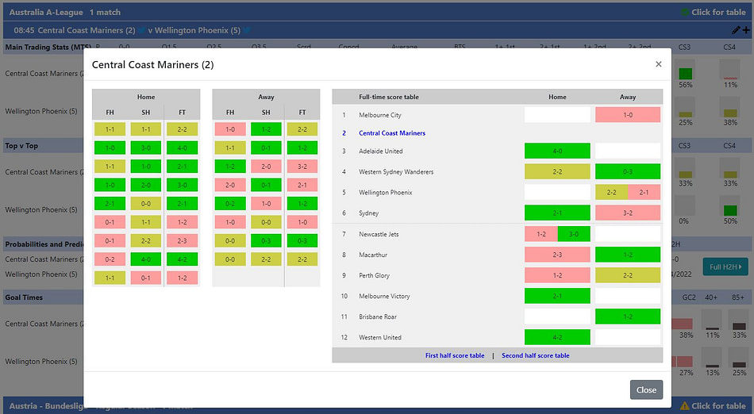Open the Full H2H view
Viewport: 754px width, 414px height.
tap(725, 267)
